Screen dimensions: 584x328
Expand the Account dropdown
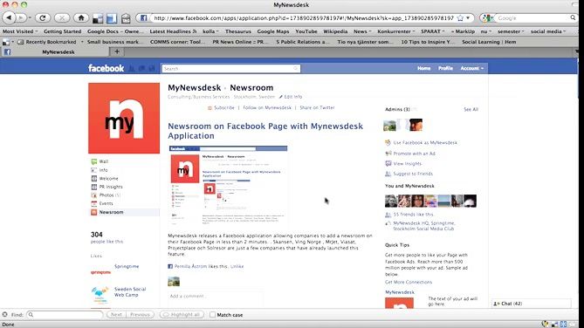tap(472, 68)
